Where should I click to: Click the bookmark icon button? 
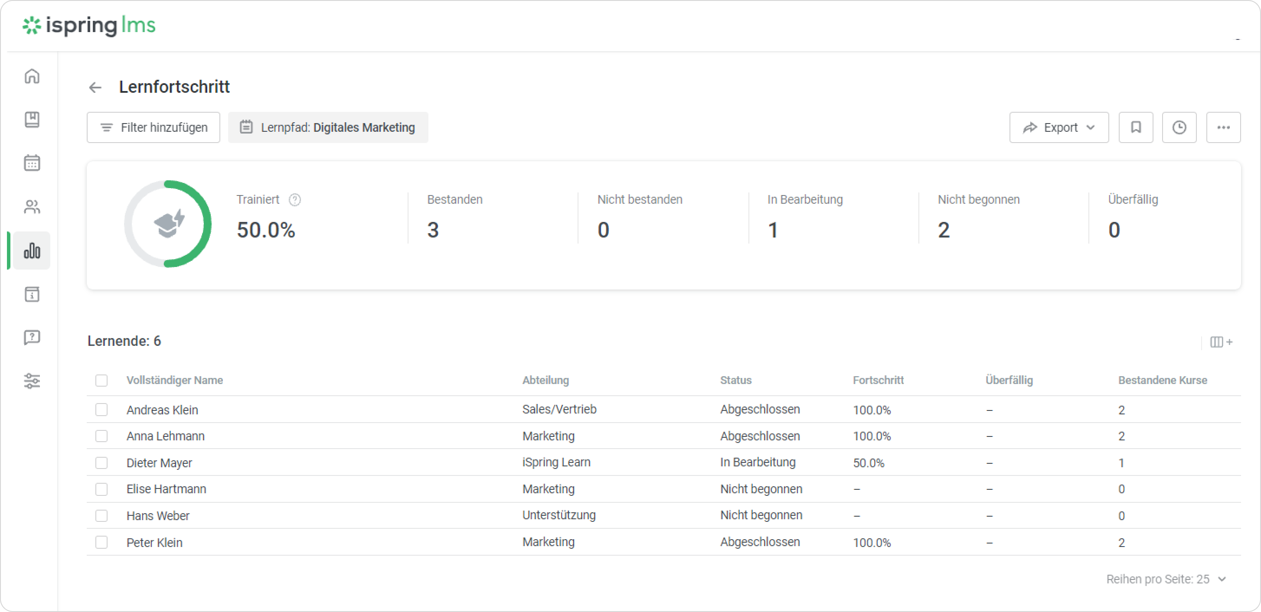pyautogui.click(x=1136, y=128)
